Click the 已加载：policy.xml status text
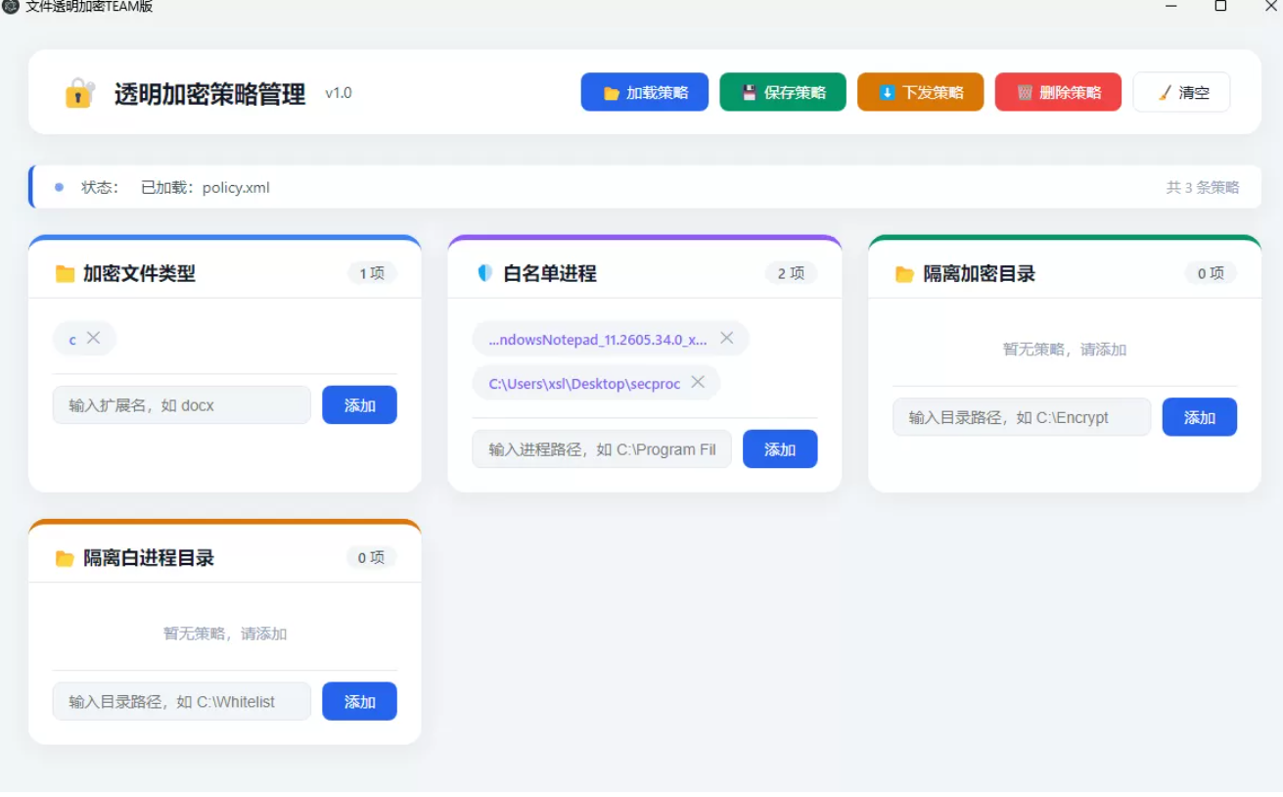Screen dimensions: 1283x797 (x=206, y=187)
